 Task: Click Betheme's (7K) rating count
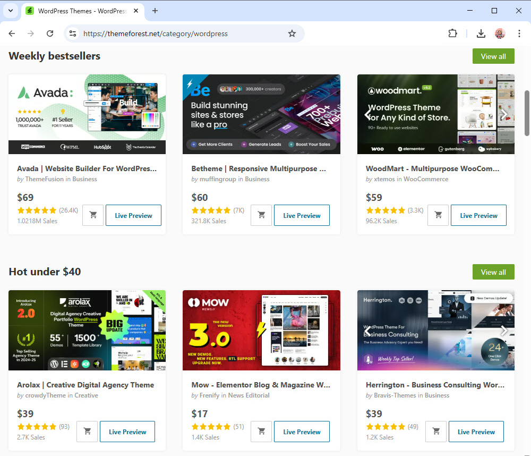(x=239, y=210)
